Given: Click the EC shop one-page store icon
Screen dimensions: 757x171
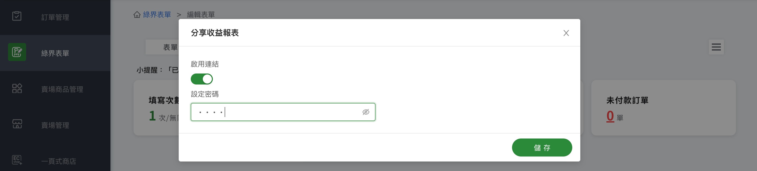Looking at the screenshot, I should pos(17,160).
